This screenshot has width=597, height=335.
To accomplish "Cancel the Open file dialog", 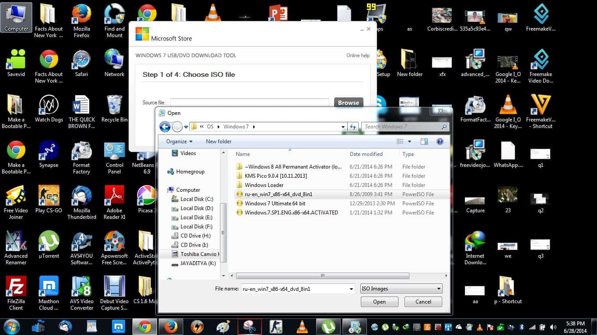I will coord(423,302).
